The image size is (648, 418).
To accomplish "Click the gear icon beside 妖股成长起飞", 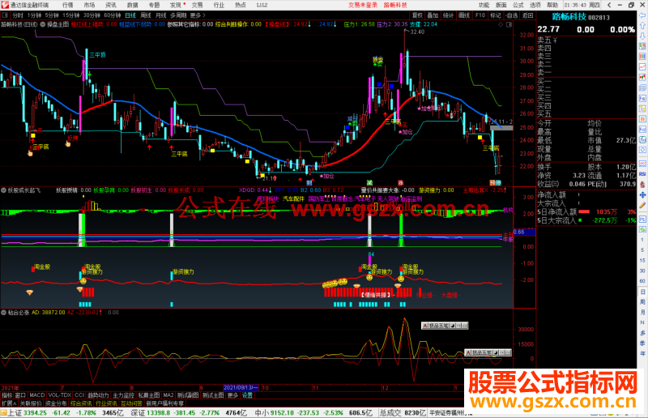I will tap(4, 190).
